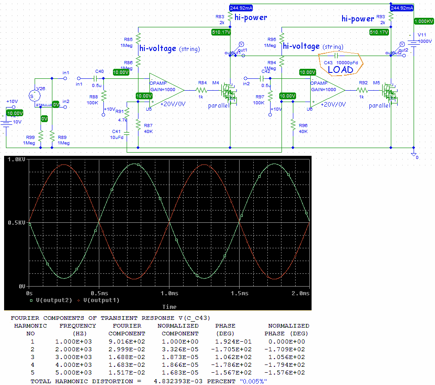The image size is (435, 385).
Task: Click the R88 100K resistor symbol
Action: tap(104, 96)
